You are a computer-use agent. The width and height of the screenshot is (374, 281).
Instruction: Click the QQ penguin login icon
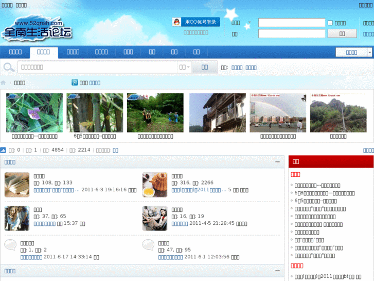pyautogui.click(x=177, y=22)
